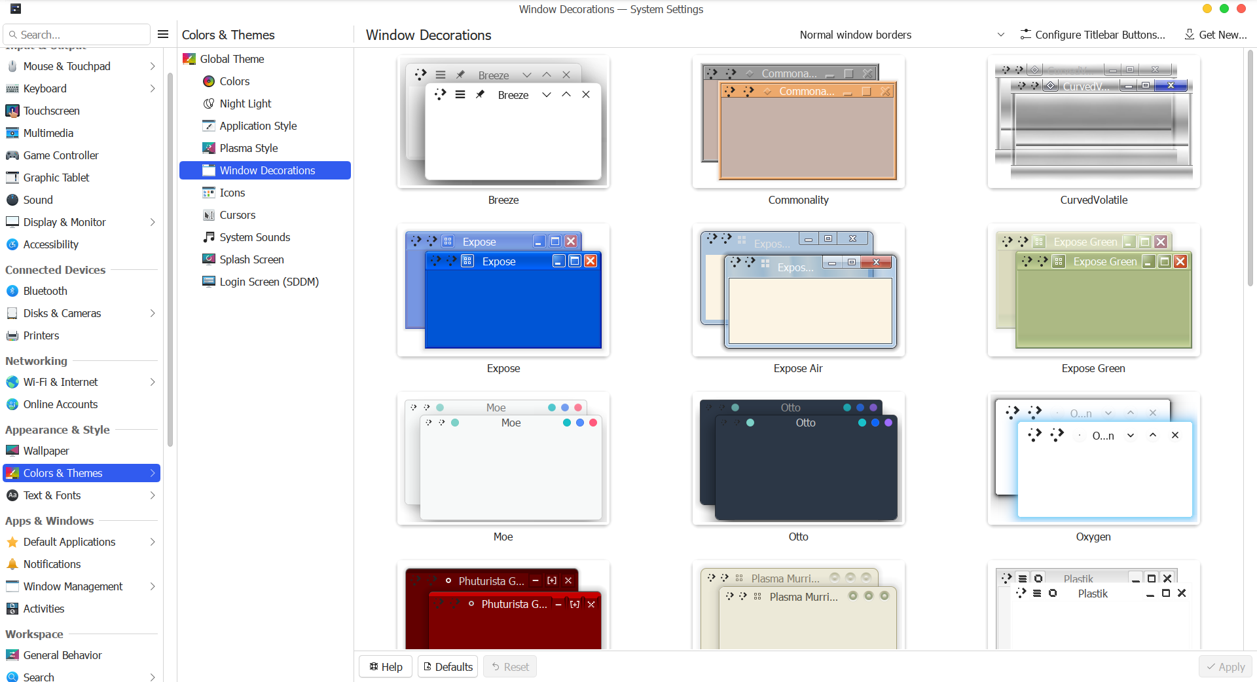
Task: Click the Cursors icon
Action: point(209,215)
